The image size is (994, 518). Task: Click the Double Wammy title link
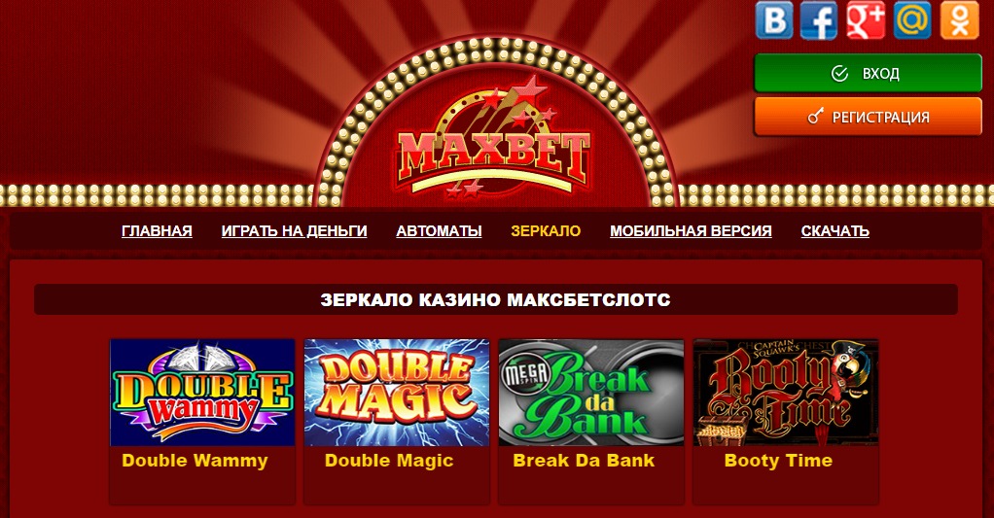tap(195, 461)
